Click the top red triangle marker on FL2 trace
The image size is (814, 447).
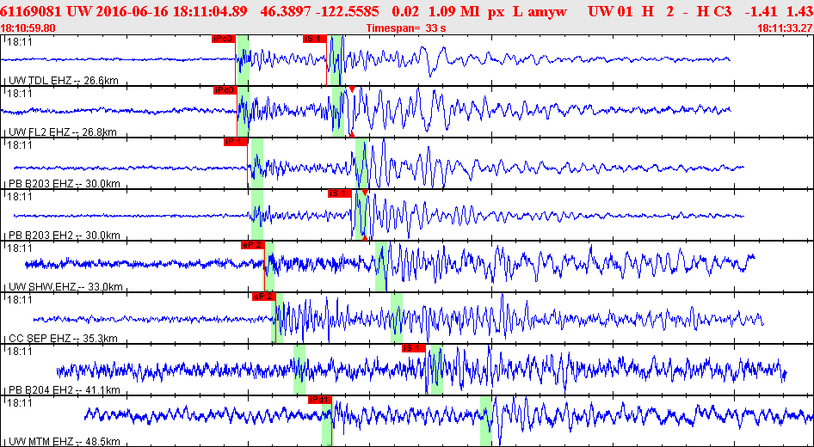[352, 89]
